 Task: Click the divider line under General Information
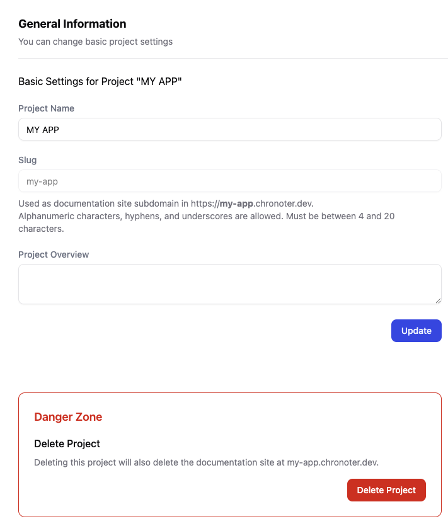(229, 58)
